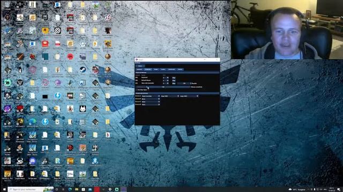Select the black circle-pattern desktop icon
Image resolution: width=343 pixels, height=192 pixels.
57,30
